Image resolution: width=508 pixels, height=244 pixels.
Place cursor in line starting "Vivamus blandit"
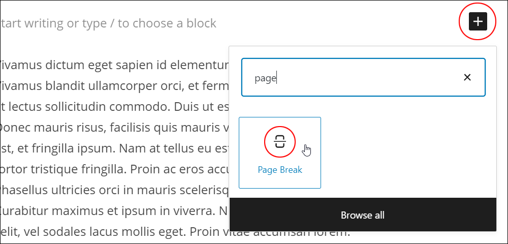pos(114,86)
